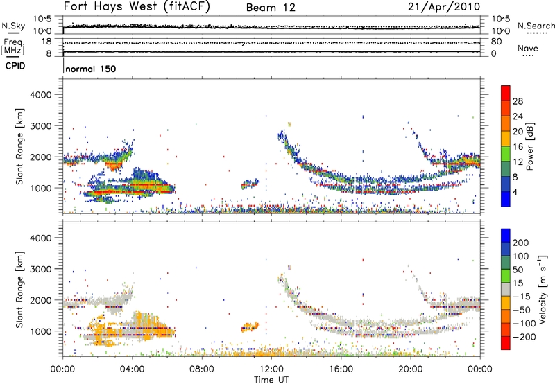The image size is (555, 384).
Task: Click the "-200" value on Velocity colorbar
Action: coord(523,337)
